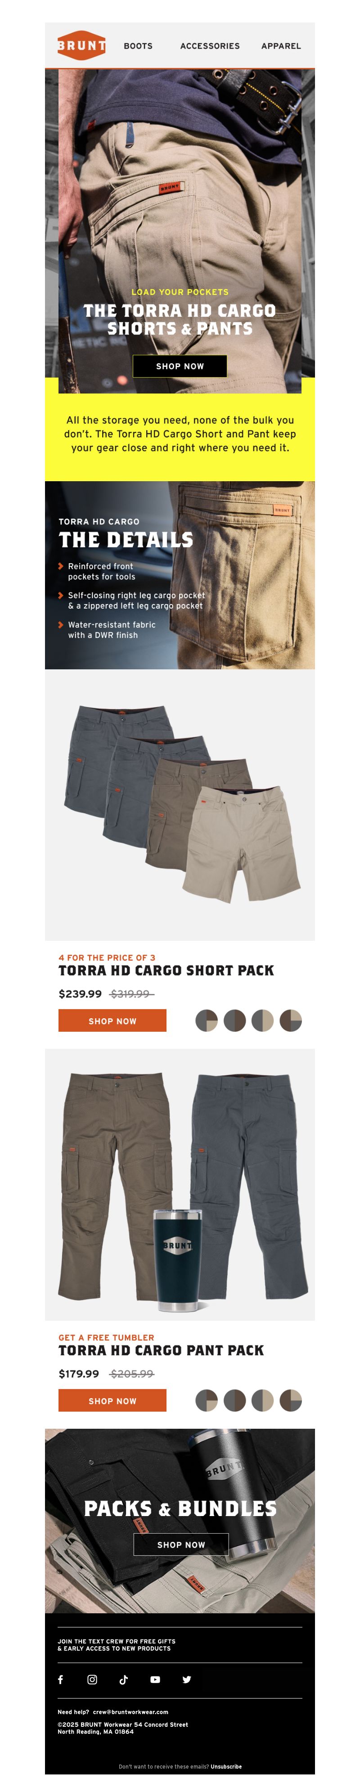Choose third color swatch for Pant Pack
The width and height of the screenshot is (360, 1792).
coord(263,1400)
